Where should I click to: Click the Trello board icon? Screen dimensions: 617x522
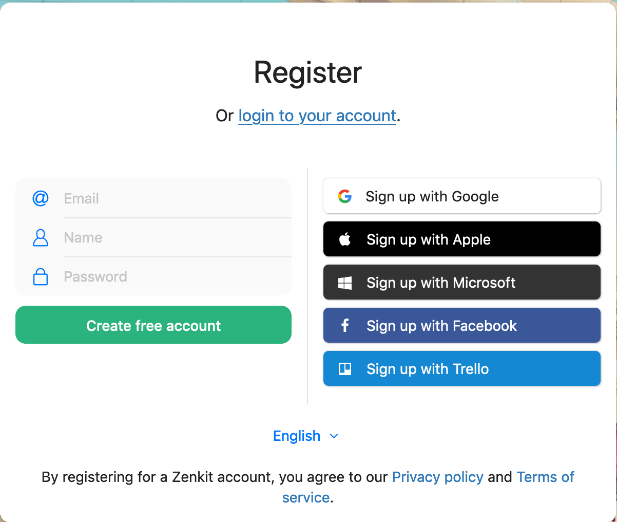coord(345,368)
